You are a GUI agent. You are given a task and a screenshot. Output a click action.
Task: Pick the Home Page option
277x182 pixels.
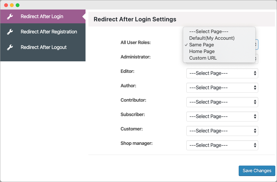point(202,51)
